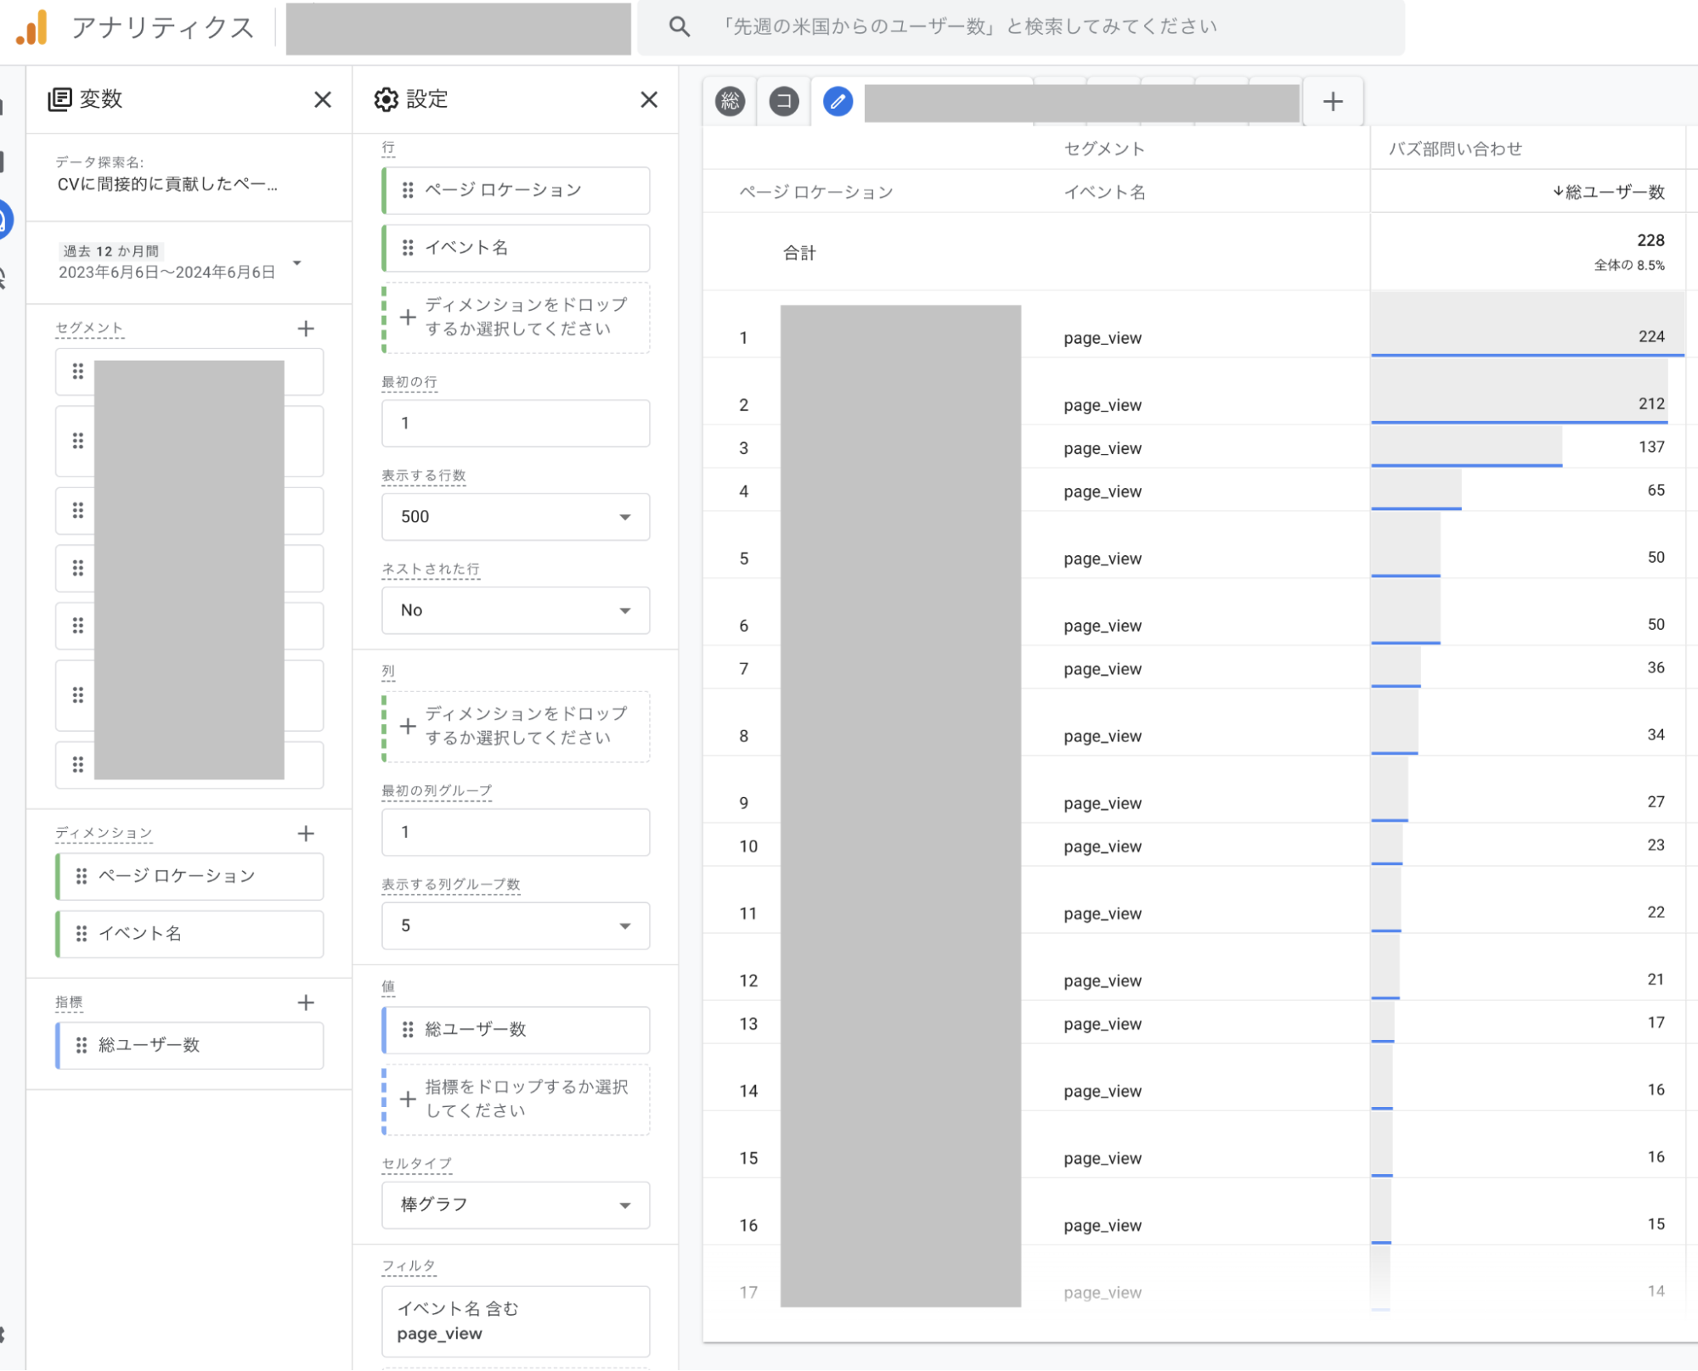Close the 変数 panel
The image size is (1698, 1371).
(323, 99)
